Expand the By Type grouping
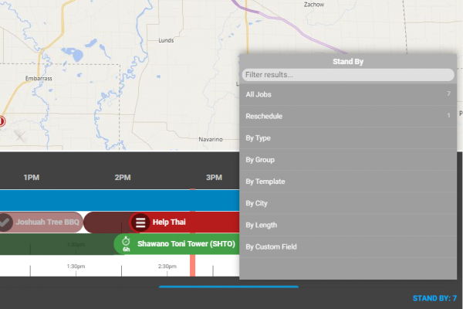 347,138
